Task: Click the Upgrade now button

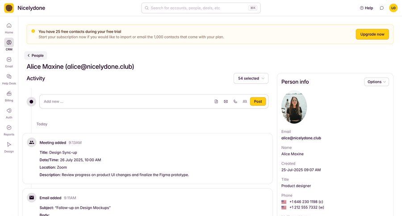Action: point(372,34)
